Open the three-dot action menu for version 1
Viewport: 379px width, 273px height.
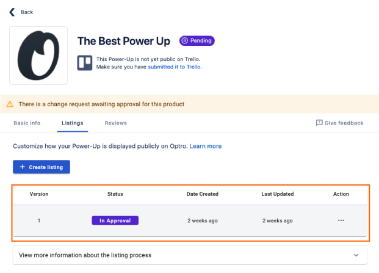(341, 220)
